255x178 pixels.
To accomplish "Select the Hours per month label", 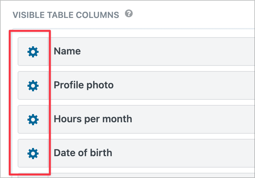I will coord(93,119).
